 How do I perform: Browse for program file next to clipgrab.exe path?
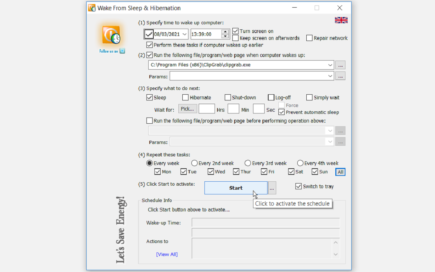[340, 65]
